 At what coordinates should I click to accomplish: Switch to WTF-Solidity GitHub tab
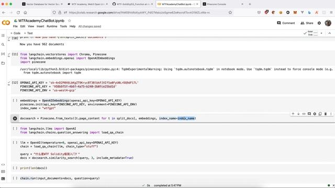tap(132, 4)
